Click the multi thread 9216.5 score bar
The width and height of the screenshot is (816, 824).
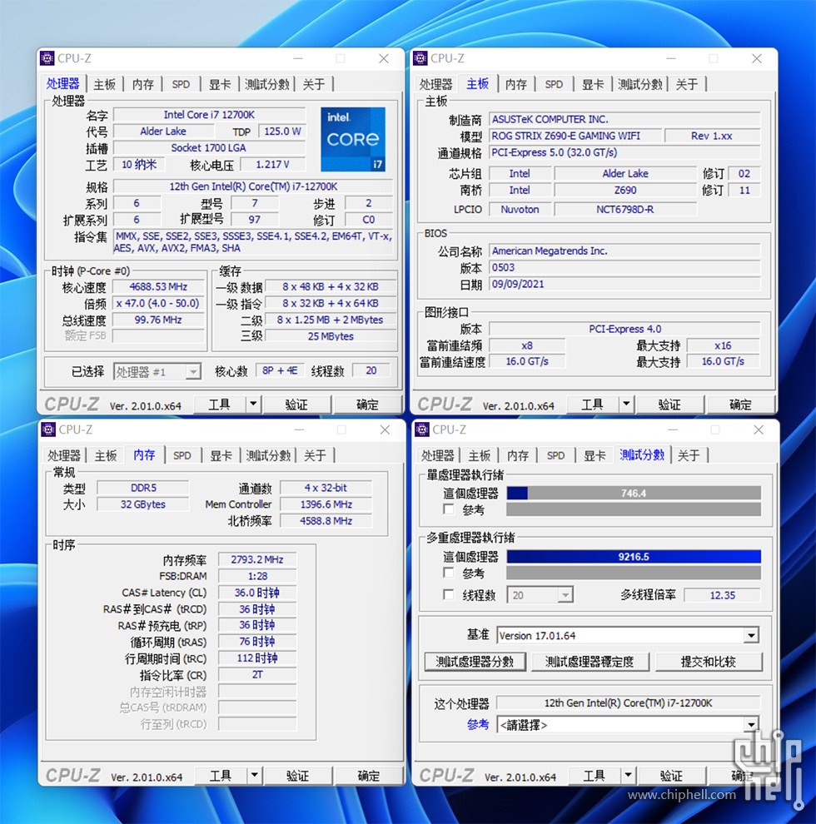tap(634, 557)
